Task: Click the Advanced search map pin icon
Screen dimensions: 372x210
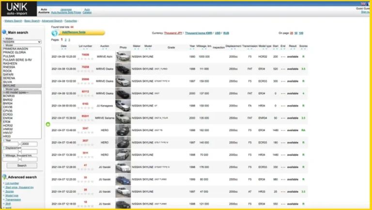Action: (x=4, y=177)
